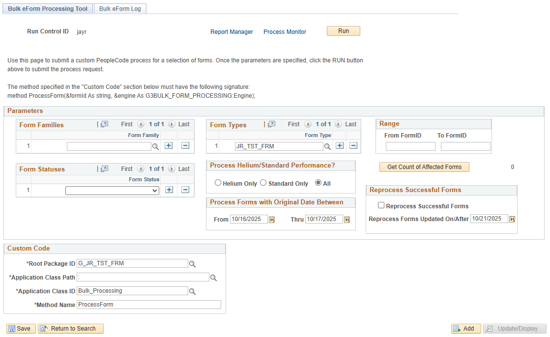Enable the Reprocess Successful Forms checkbox
Screen dimensions: 550x337
(x=381, y=206)
